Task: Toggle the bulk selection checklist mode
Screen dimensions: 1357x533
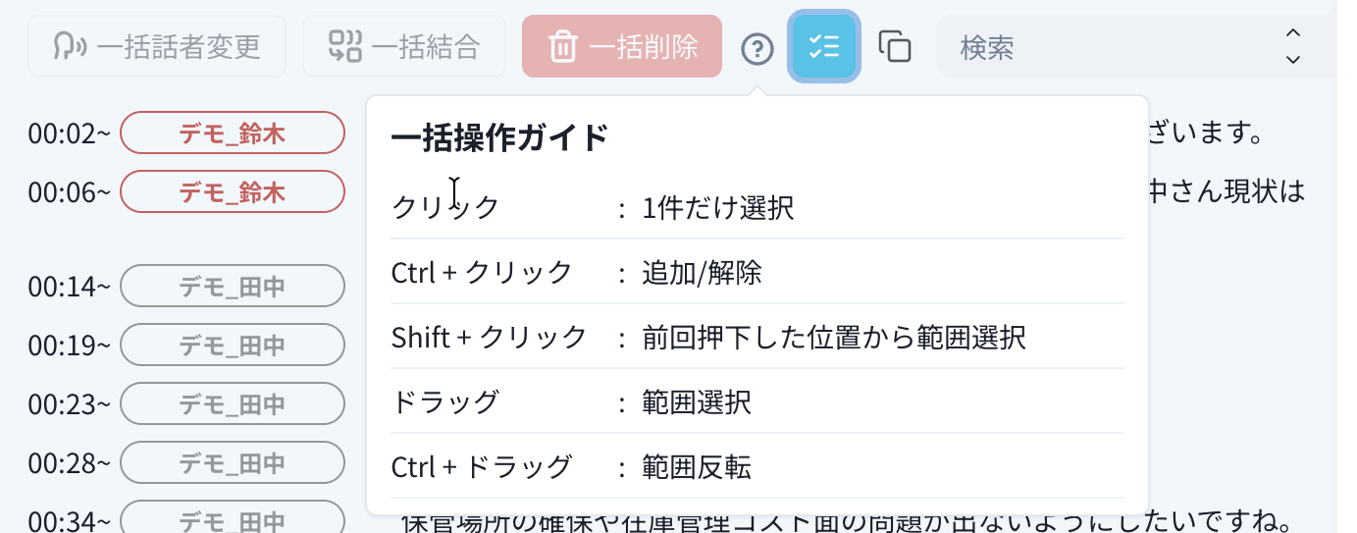Action: coord(824,46)
